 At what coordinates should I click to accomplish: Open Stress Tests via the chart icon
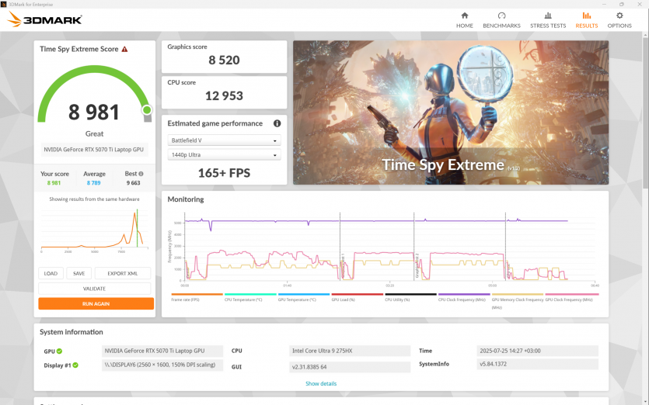pyautogui.click(x=548, y=16)
